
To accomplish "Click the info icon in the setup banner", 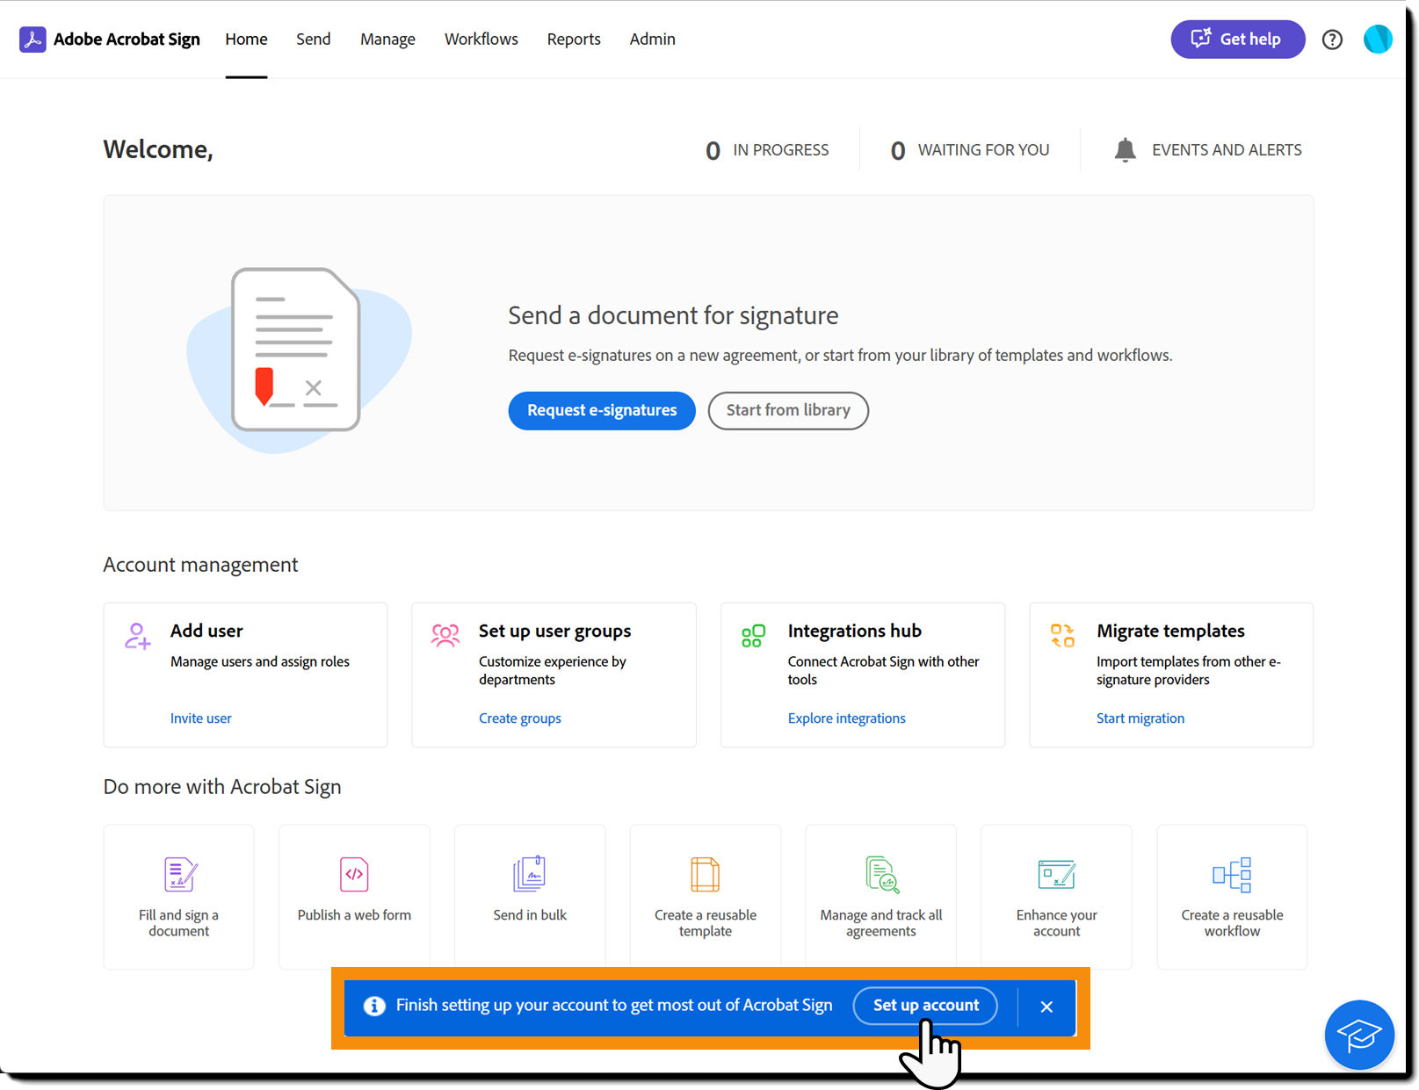I will (374, 1006).
